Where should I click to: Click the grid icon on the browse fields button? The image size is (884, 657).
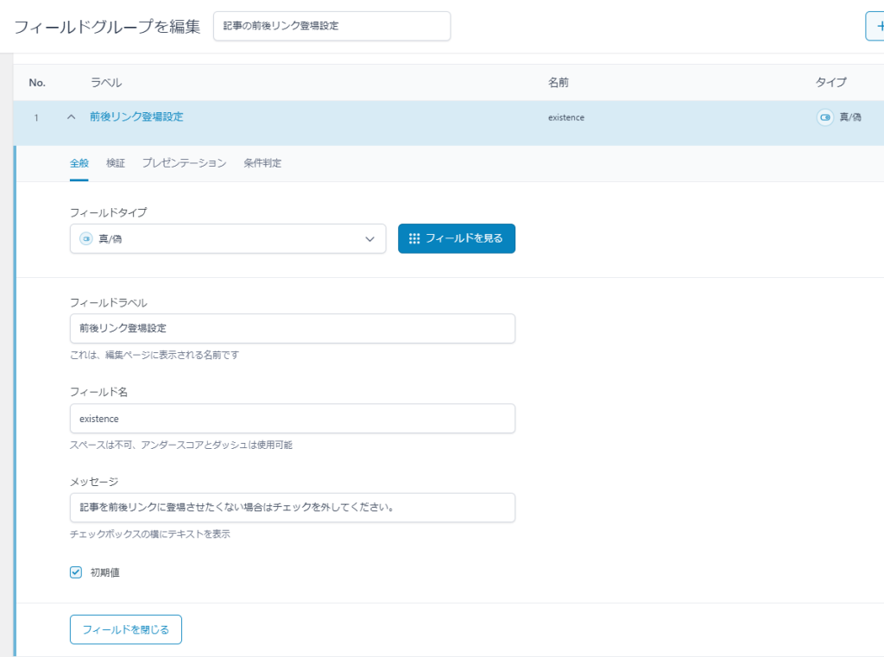[x=414, y=238]
